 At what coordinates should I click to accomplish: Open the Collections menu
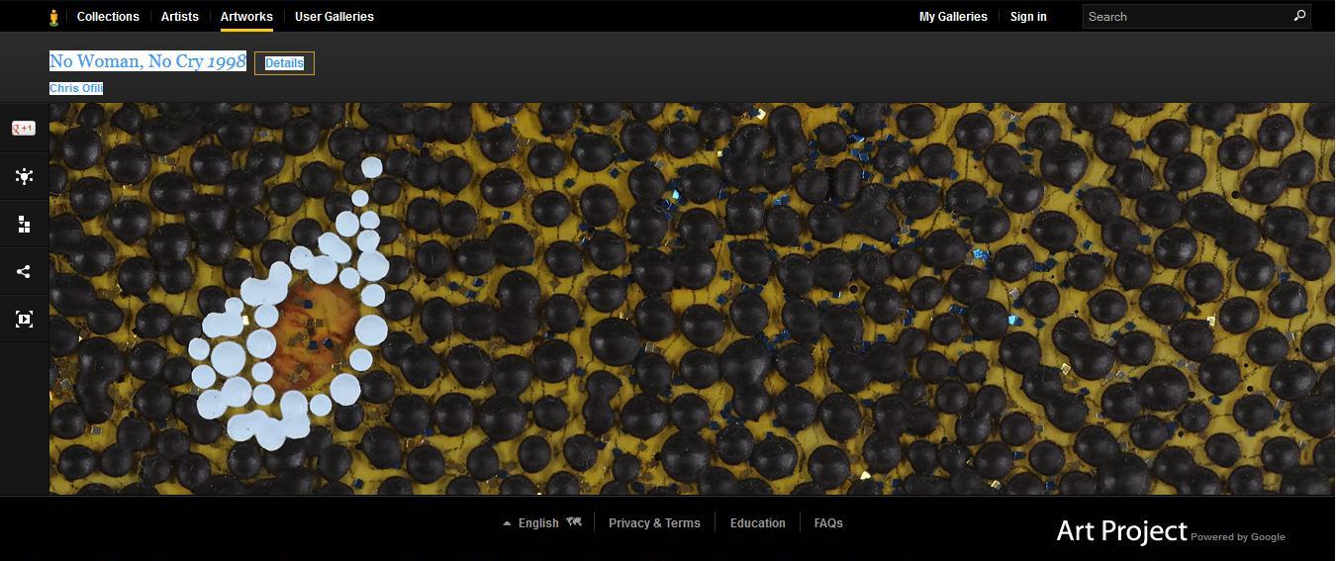tap(108, 17)
